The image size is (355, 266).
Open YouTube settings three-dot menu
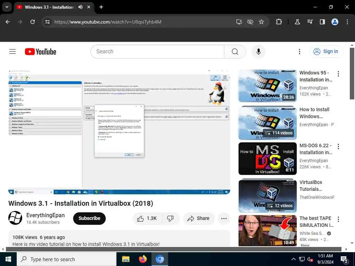coord(299,52)
